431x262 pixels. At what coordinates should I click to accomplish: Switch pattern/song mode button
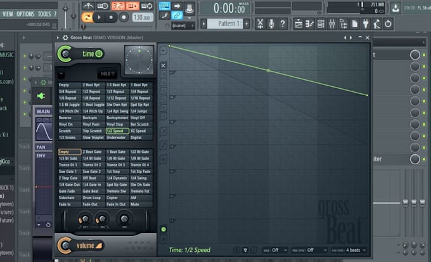point(87,17)
